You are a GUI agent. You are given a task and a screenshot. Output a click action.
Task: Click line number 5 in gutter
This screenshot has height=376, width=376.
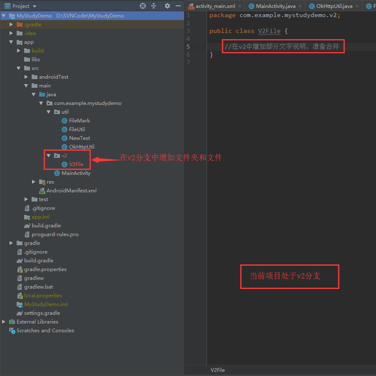tap(188, 47)
